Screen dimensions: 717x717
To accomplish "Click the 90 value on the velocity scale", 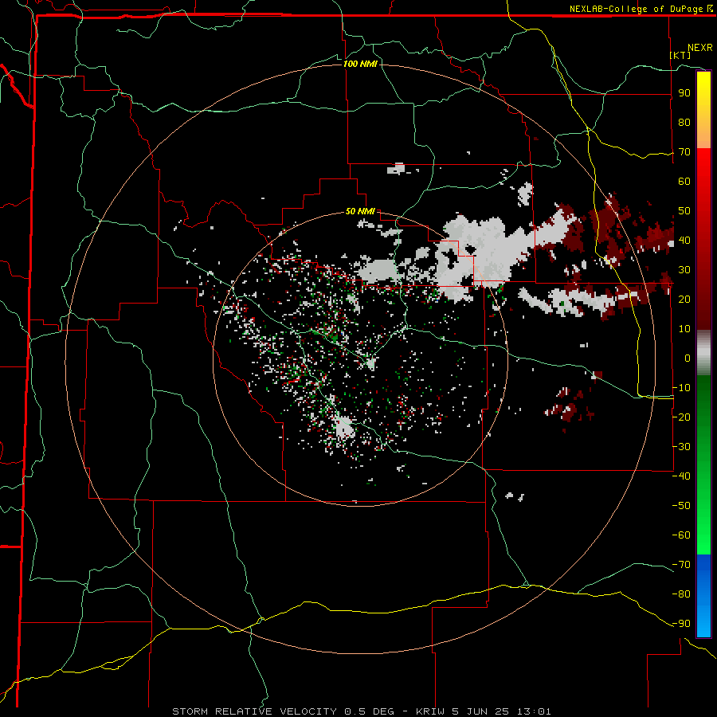I will click(684, 93).
